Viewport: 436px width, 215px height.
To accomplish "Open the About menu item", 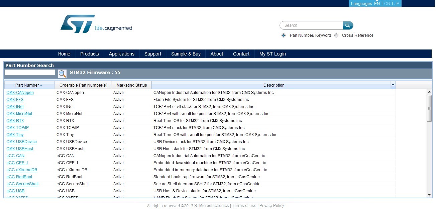I will coord(217,54).
